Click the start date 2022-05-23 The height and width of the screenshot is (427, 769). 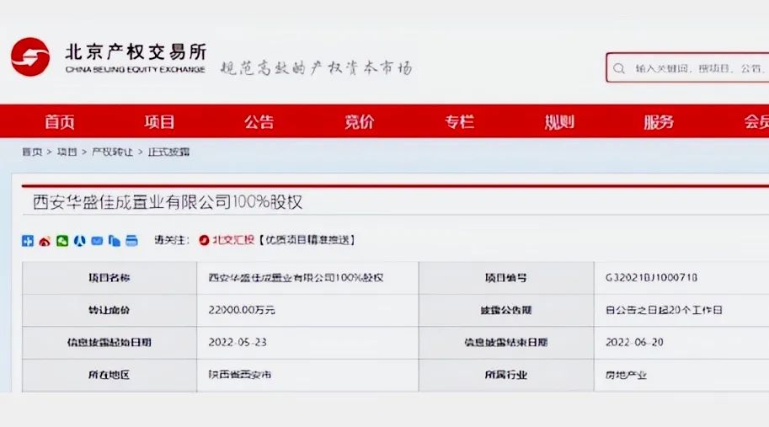(x=238, y=342)
